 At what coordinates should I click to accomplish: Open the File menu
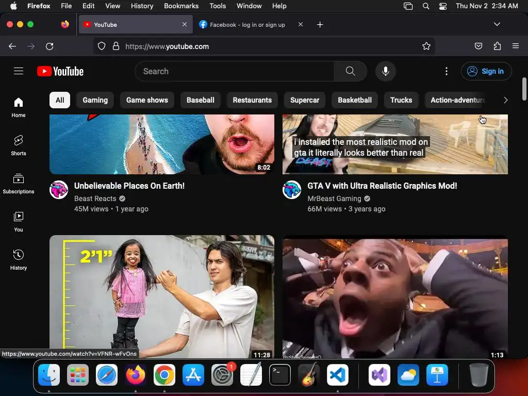67,6
